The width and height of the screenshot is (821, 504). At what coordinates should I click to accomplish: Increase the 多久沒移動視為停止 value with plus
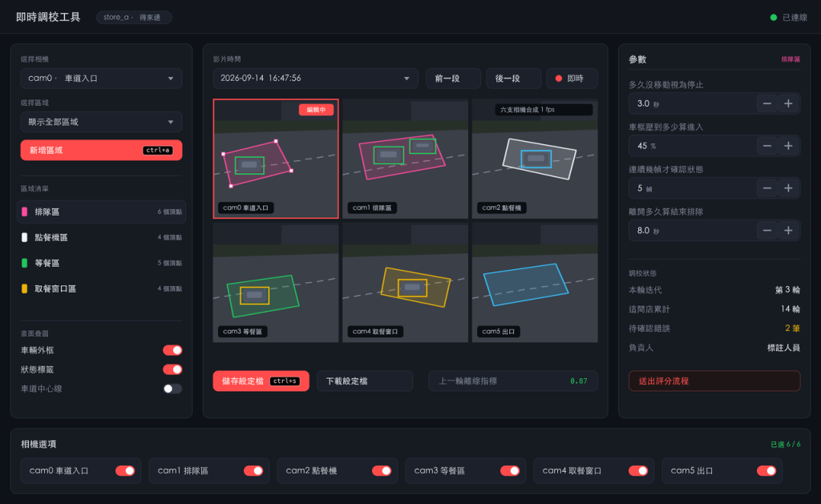tap(788, 103)
